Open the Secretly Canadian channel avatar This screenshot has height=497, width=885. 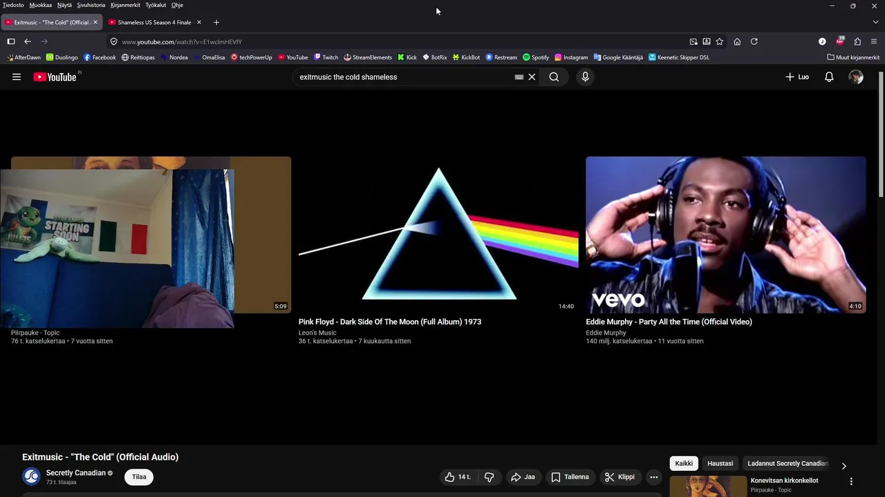pos(31,477)
